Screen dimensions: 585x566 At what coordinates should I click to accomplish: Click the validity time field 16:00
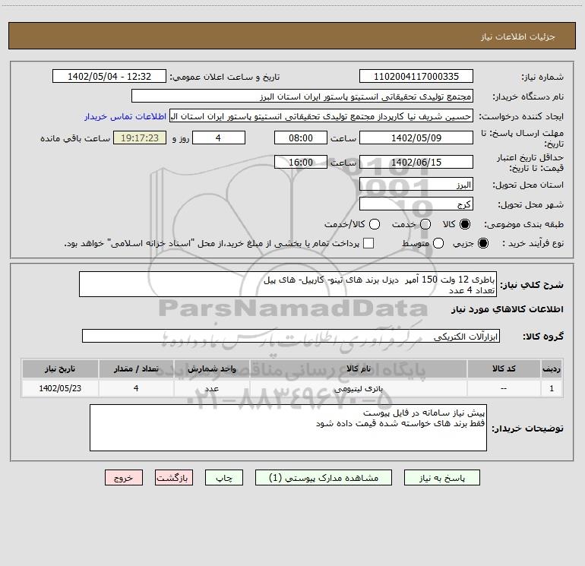(301, 162)
